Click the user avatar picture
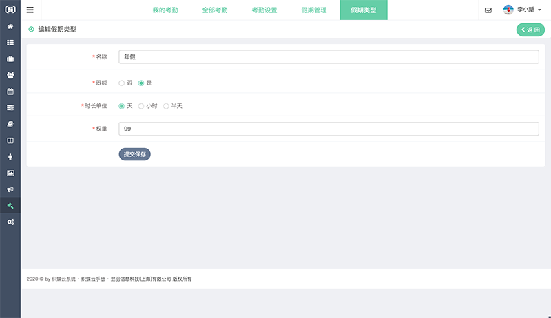The height and width of the screenshot is (318, 551). [x=508, y=10]
